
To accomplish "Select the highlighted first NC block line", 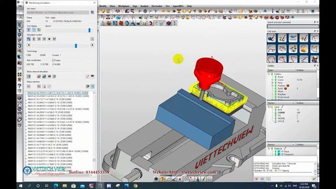I will (x=58, y=93).
